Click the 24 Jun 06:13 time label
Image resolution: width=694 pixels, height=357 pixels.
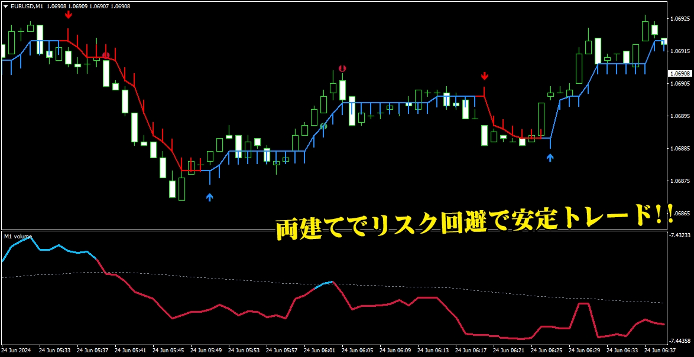[433, 350]
